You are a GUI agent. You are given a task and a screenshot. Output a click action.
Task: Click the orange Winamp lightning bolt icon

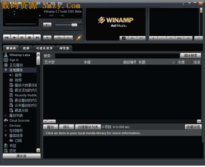(79, 38)
